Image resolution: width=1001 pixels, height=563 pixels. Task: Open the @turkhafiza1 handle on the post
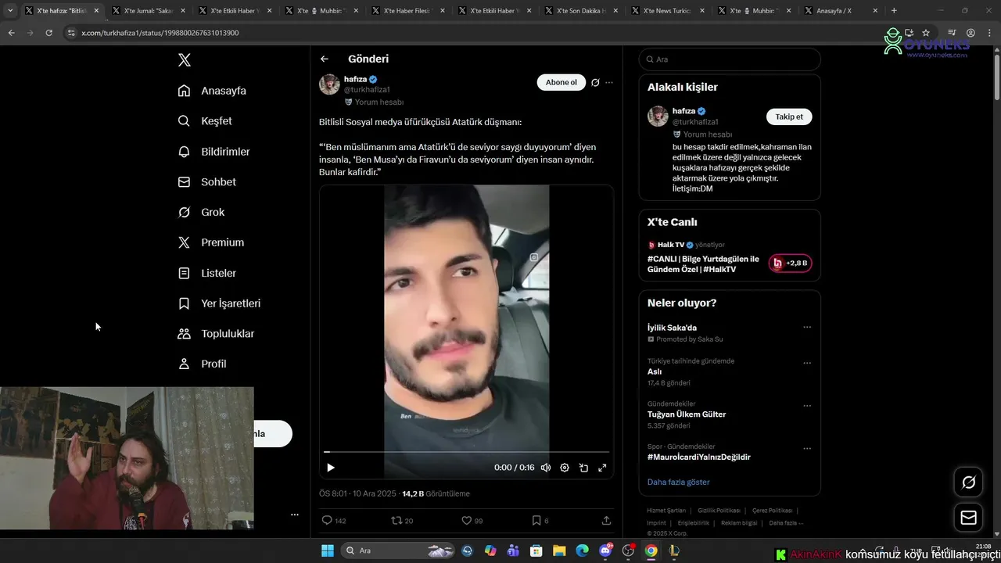(x=367, y=90)
